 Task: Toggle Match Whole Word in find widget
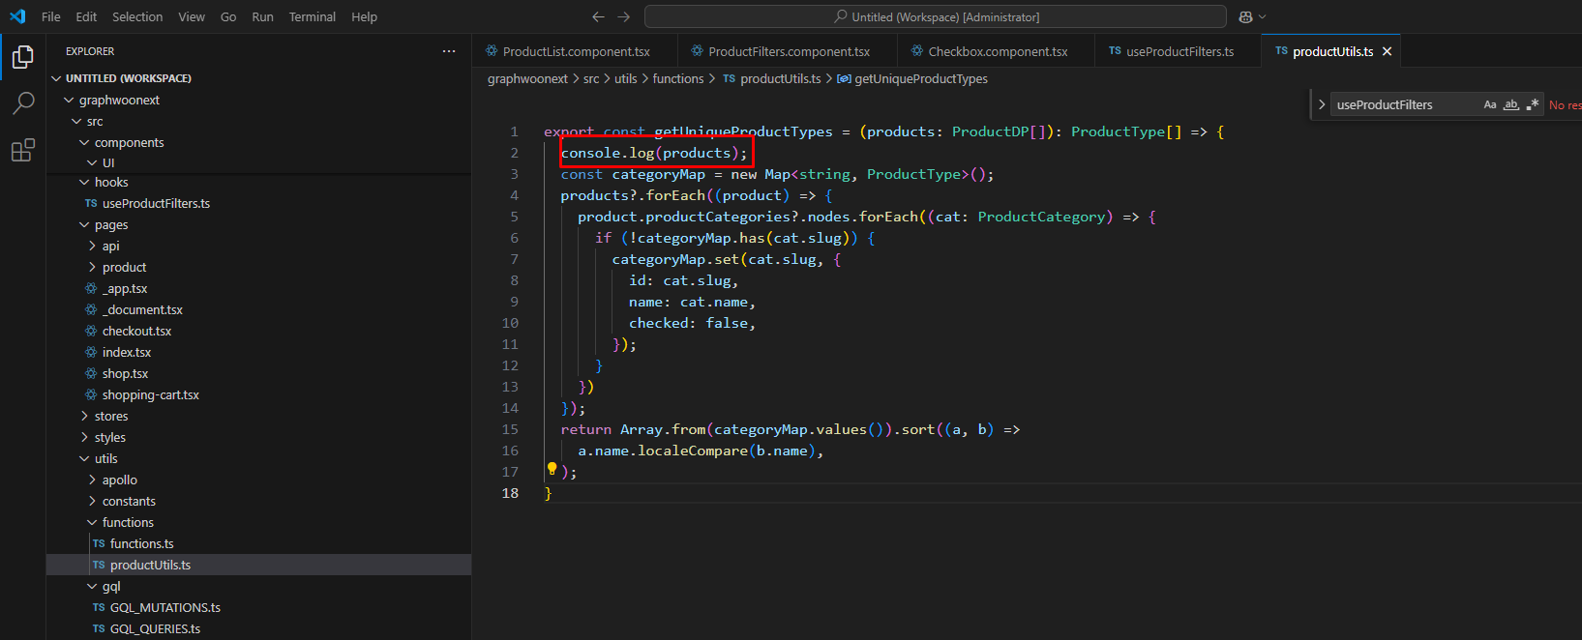coord(1510,104)
